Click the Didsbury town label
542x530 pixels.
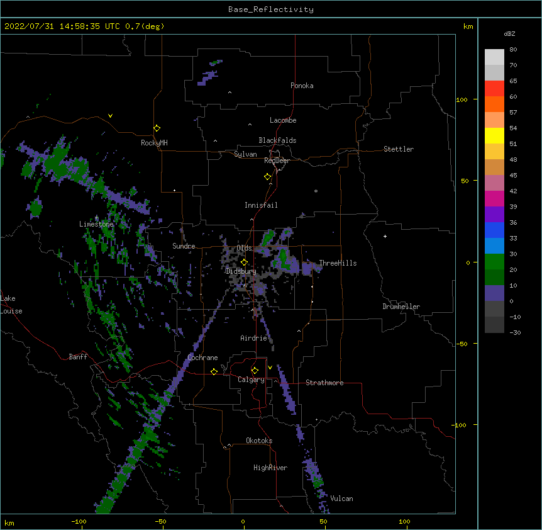tap(241, 271)
